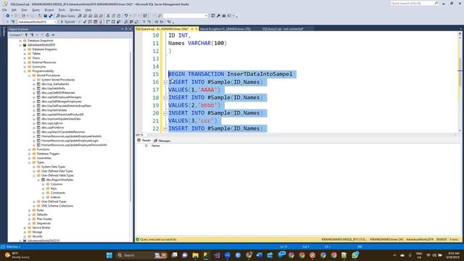Click the Quick Launch search magnifier icon
This screenshot has width=464, height=261.
click(436, 3)
